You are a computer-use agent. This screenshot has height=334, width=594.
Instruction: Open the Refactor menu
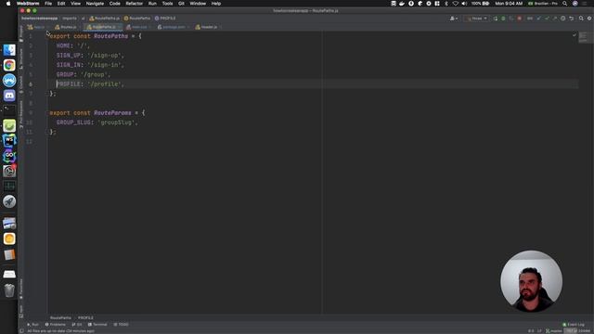(134, 4)
